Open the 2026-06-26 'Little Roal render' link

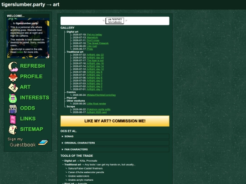click(x=96, y=104)
